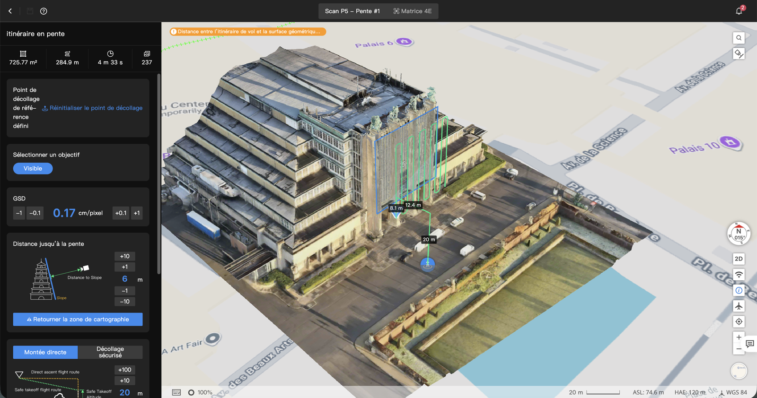Select the Art Fair map marker

coord(213,338)
